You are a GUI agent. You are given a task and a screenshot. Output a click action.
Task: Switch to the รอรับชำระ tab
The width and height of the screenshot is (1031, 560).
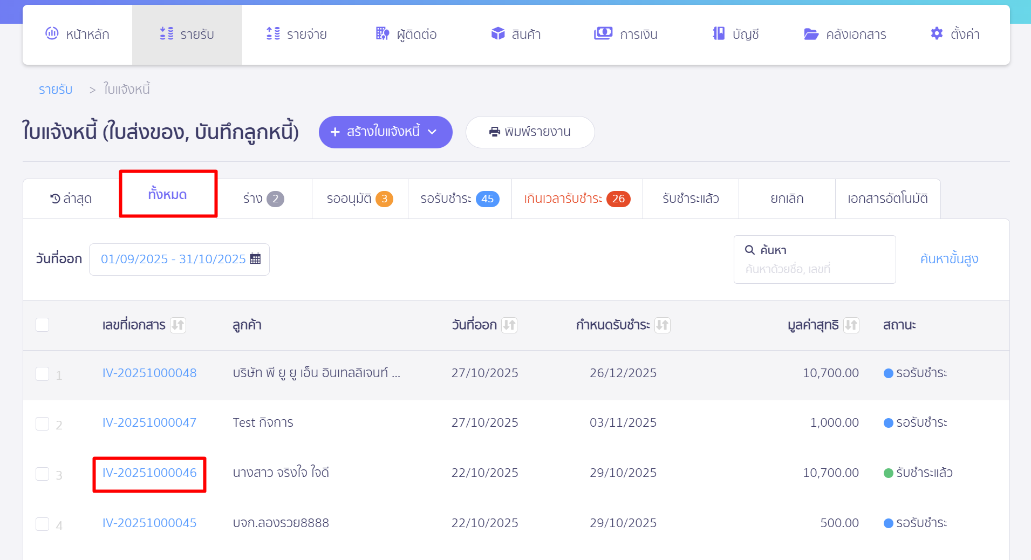coord(459,199)
